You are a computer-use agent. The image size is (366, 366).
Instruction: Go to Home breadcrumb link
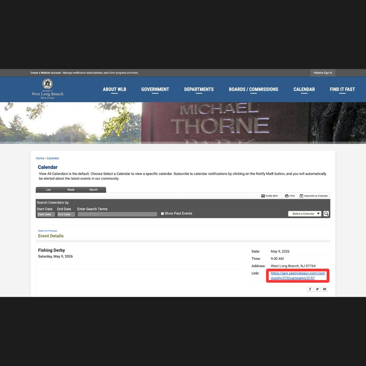40,158
